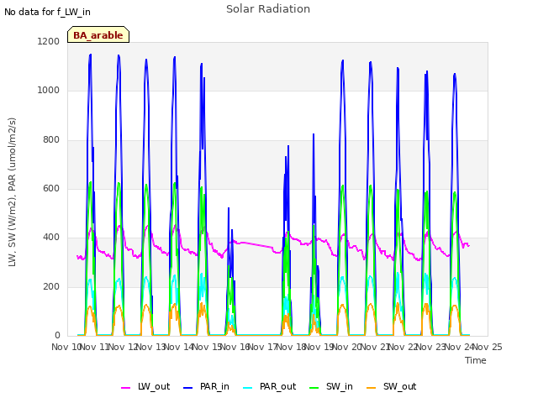Click the magenta LW_out legend swatch
This screenshot has height=403, width=538.
tap(125, 388)
